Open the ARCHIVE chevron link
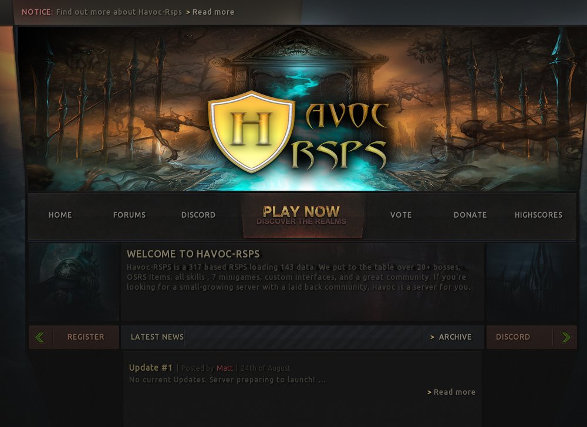 click(451, 337)
